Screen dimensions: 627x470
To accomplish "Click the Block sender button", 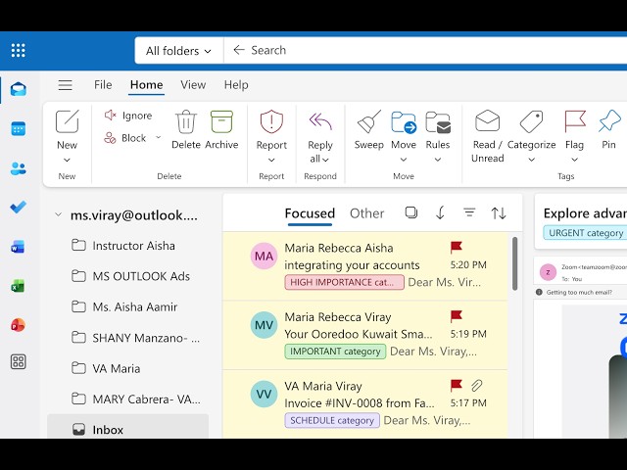I will coord(125,138).
